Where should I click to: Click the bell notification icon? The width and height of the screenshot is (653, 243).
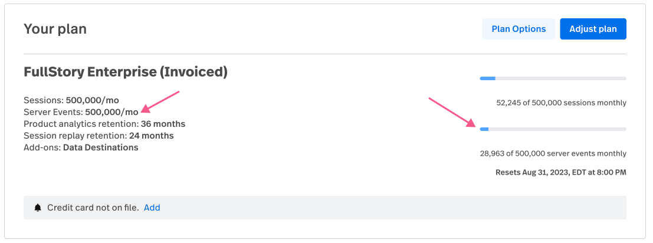(38, 208)
